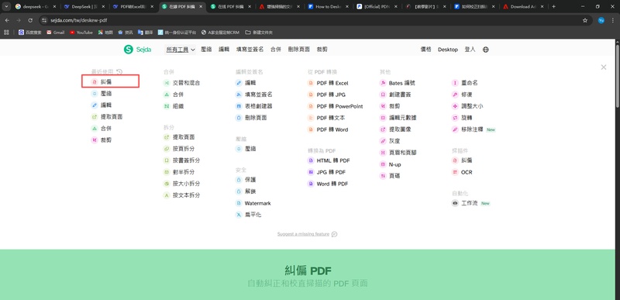Screen dimensions: 620x300
Task: Click the icon beside PDF 轉 Excel
Action: point(311,83)
